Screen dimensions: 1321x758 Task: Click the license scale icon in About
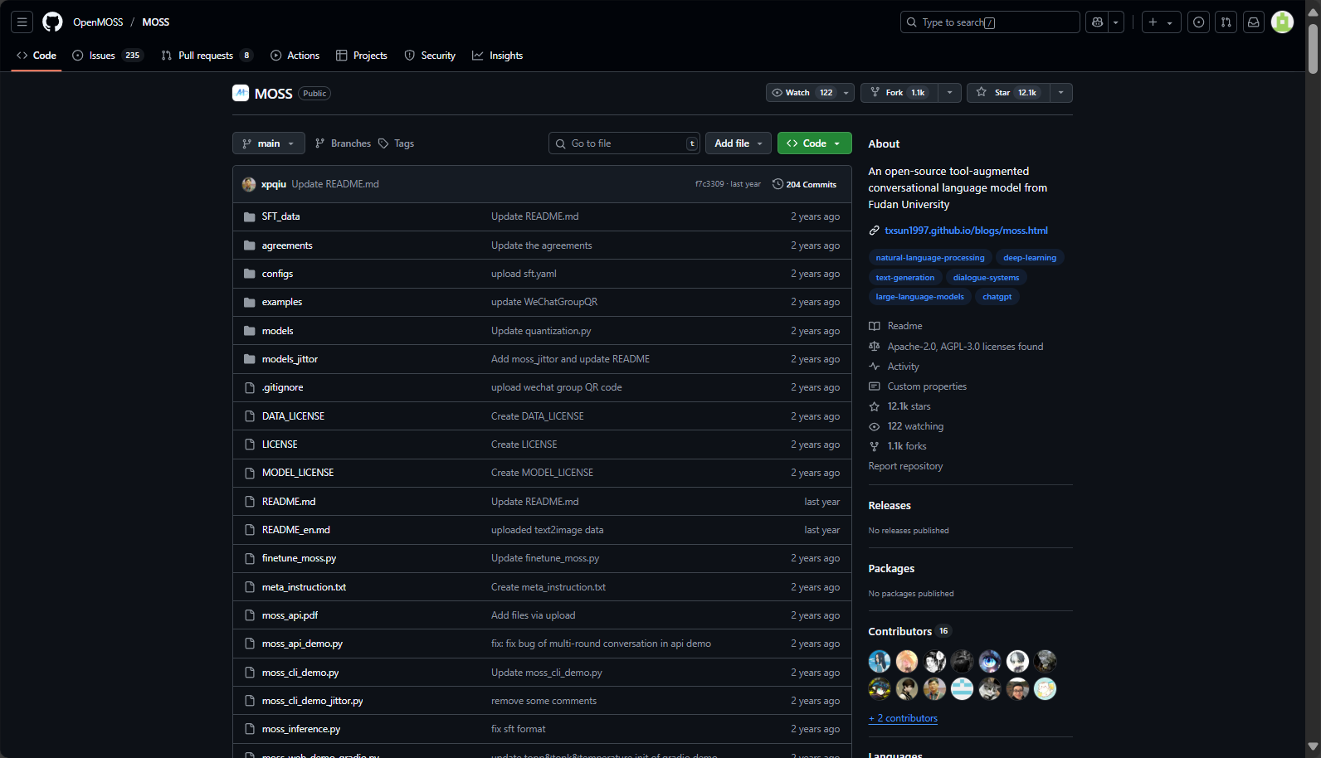pos(874,347)
